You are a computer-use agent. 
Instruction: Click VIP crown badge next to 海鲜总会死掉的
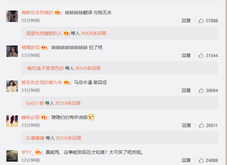click(x=57, y=13)
